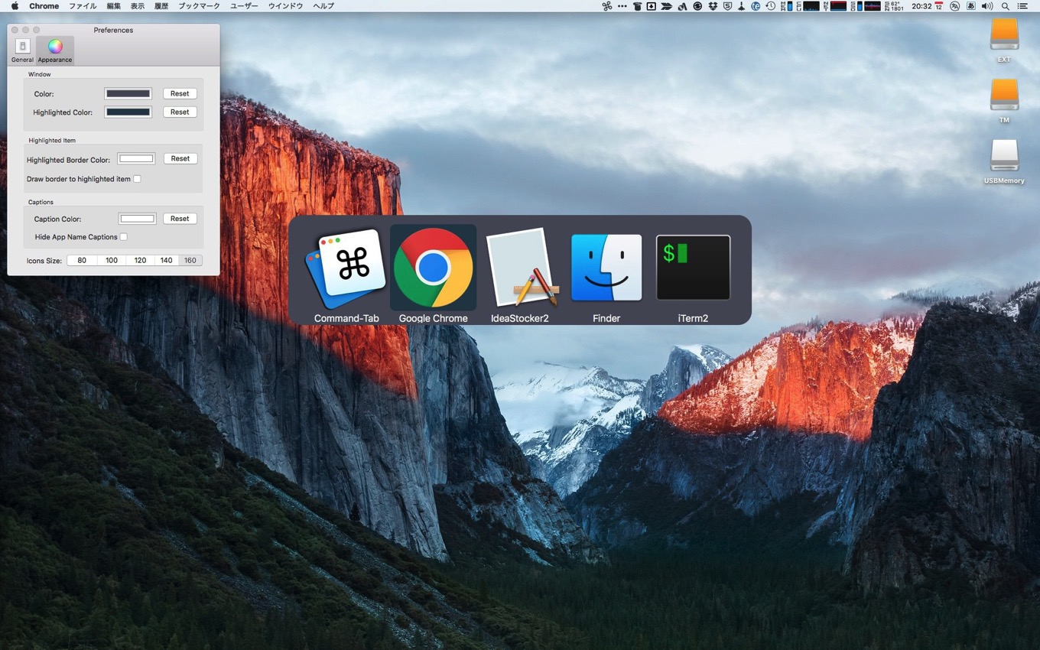Enable Draw border to highlighted item
This screenshot has height=650, width=1040.
137,179
